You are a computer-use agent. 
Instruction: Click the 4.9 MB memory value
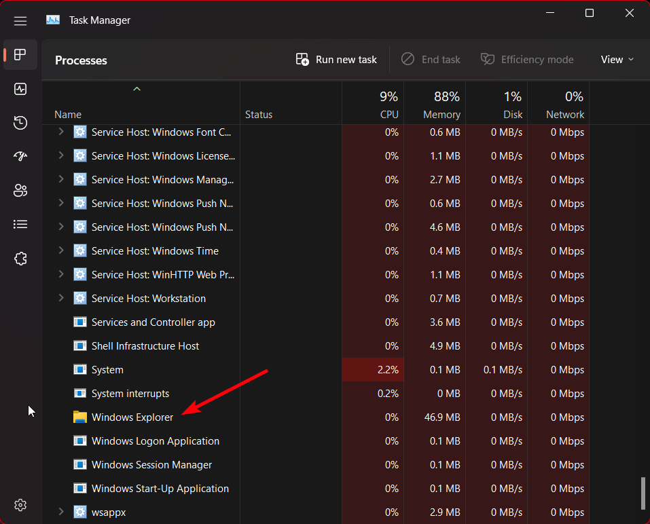point(445,346)
